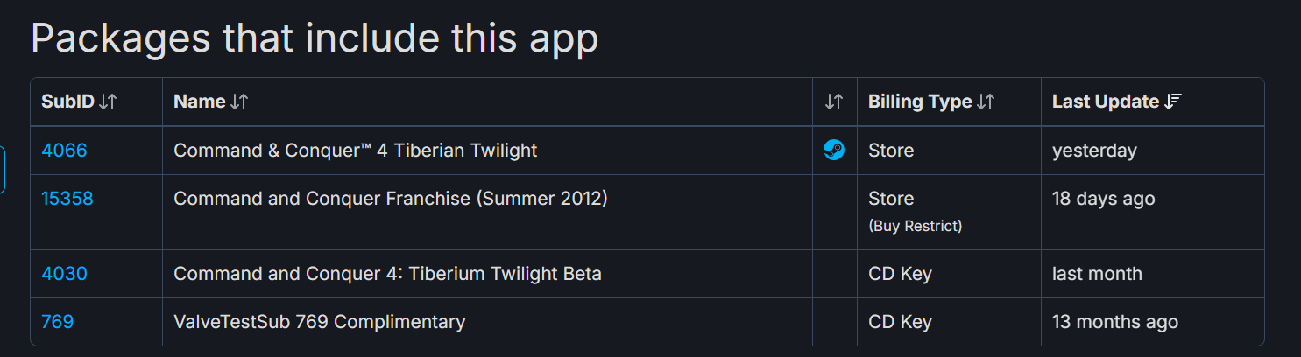The height and width of the screenshot is (357, 1301).
Task: Click the Packages that include this app heading
Action: click(x=315, y=38)
